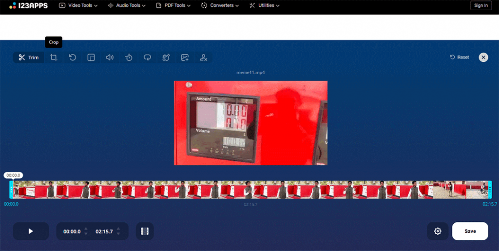
Task: Click the center duration label 02:15.7
Action: (251, 204)
